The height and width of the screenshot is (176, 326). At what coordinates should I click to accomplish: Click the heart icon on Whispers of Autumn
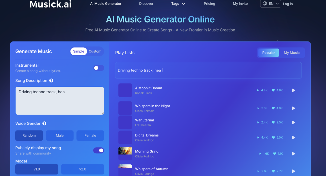pos(273,171)
